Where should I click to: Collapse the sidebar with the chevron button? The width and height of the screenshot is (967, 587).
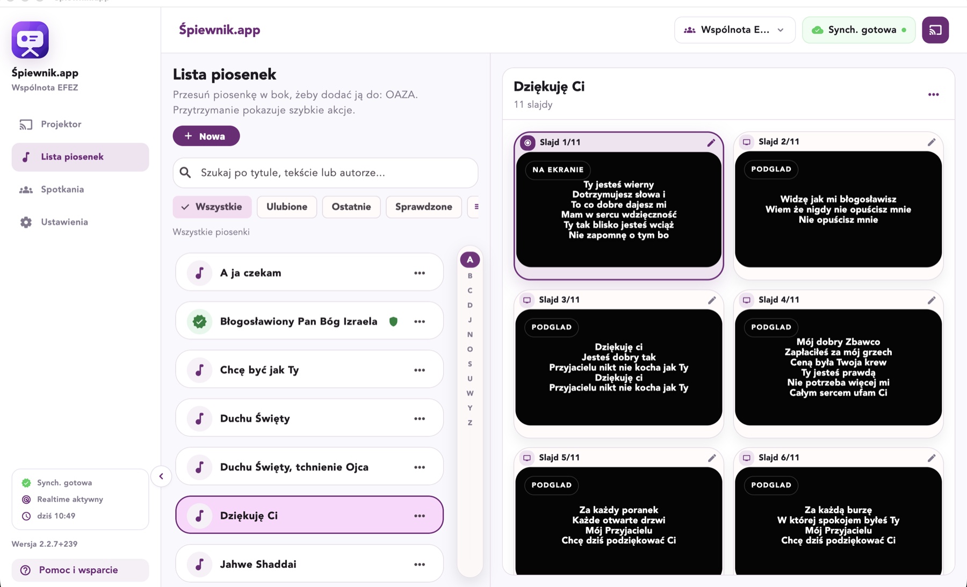click(161, 476)
